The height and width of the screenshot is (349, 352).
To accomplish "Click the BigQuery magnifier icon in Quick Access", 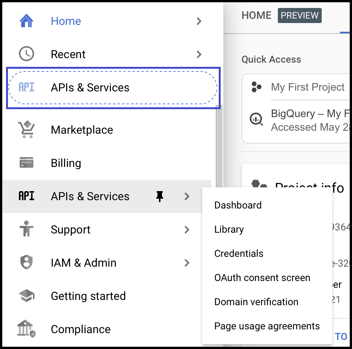I will (257, 119).
